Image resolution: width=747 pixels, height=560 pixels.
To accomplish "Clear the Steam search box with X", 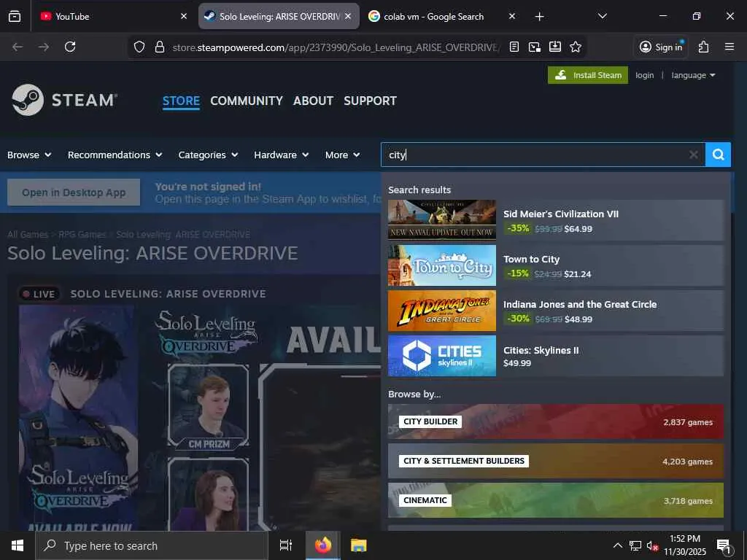I will pos(694,155).
